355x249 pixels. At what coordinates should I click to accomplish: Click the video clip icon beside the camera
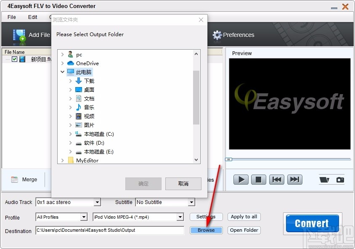pyautogui.click(x=325, y=179)
